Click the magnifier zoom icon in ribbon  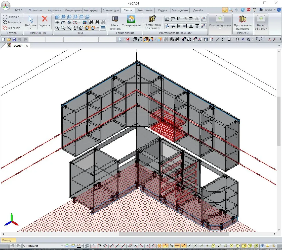point(231,10)
